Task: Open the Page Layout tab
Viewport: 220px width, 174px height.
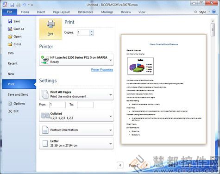Action: tap(61, 12)
